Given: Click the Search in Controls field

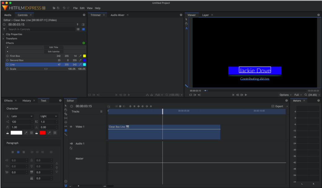Looking at the screenshot, I should 41,29.
